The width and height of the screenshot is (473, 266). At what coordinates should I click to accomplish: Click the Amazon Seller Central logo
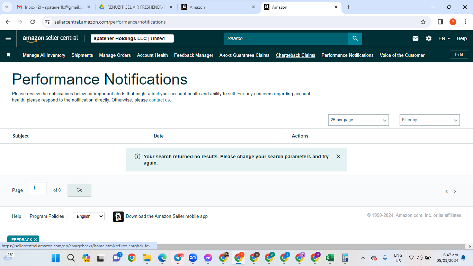(50, 38)
